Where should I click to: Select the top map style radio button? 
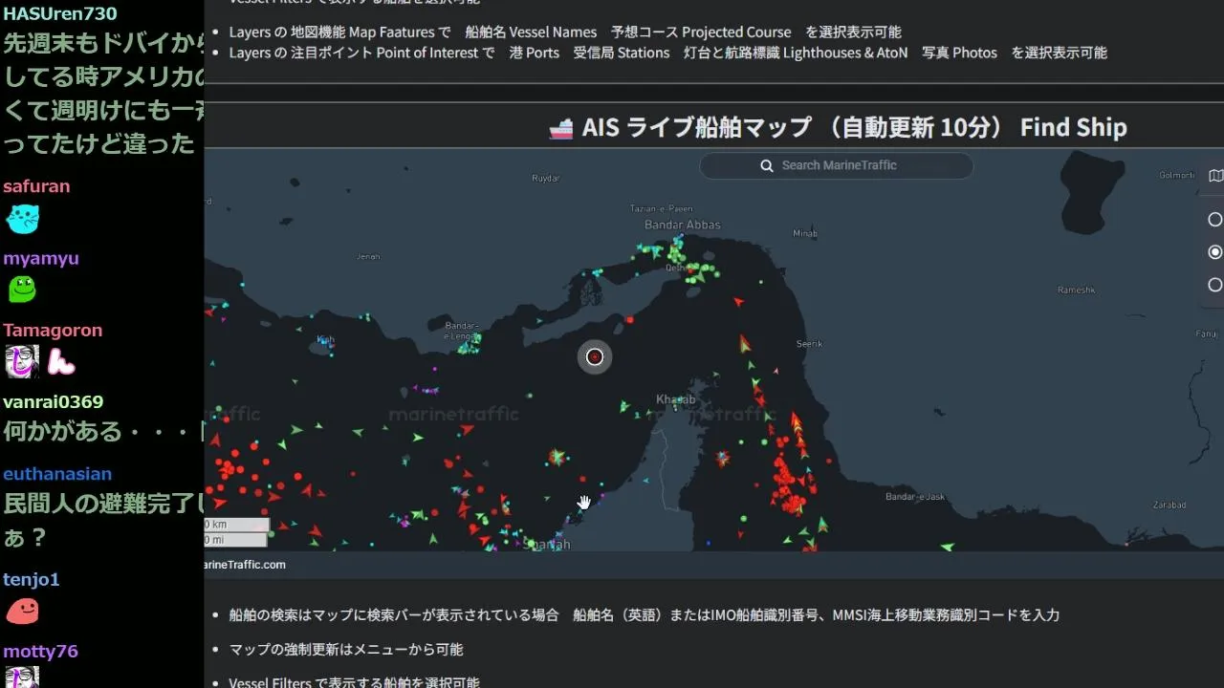tap(1215, 220)
